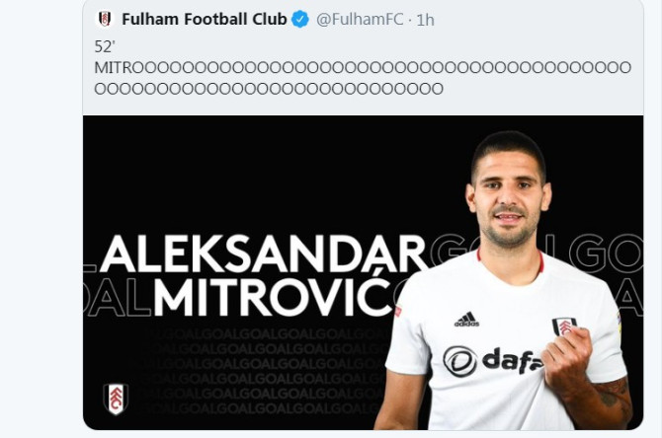Click the ALEKSANDAR name text in graphic
This screenshot has height=438, width=662.
(x=264, y=254)
